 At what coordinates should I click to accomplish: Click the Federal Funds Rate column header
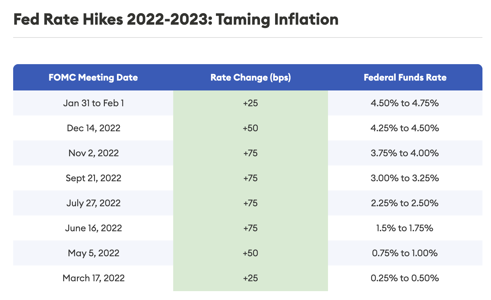[405, 78]
